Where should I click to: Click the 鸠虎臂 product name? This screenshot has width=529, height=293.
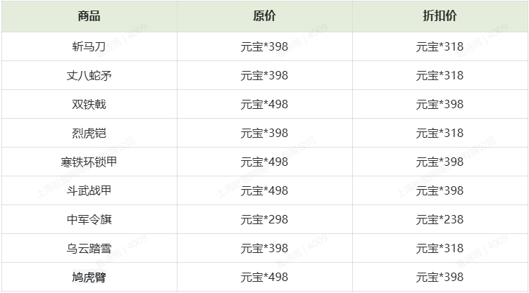click(89, 278)
